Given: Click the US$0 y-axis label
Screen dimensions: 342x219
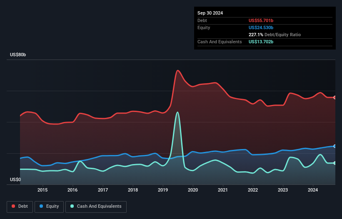Looking at the screenshot, I should (15, 179).
